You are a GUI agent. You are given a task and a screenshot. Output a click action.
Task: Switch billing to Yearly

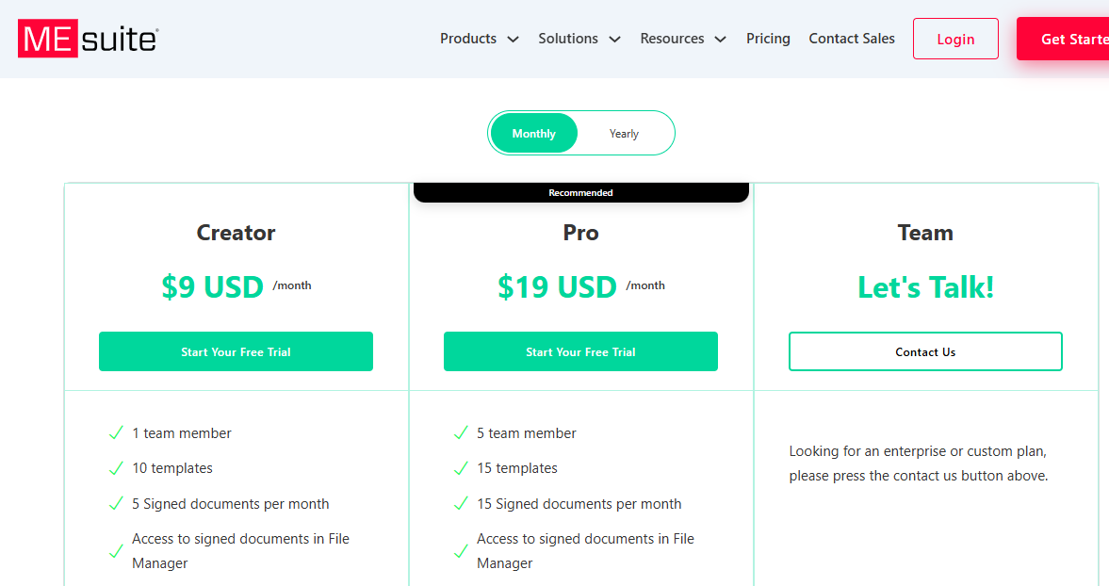(624, 134)
